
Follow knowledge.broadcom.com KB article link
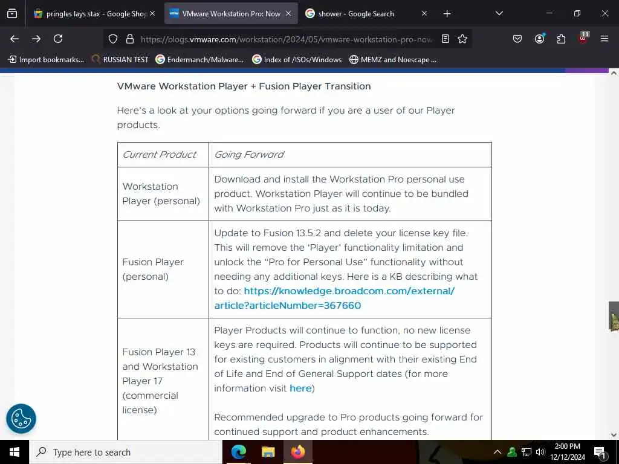click(334, 298)
